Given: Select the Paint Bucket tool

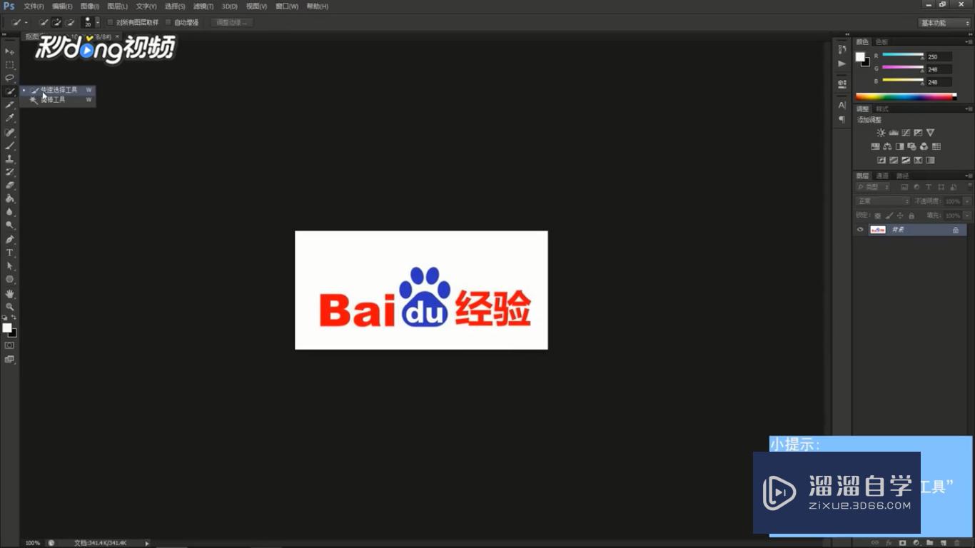Looking at the screenshot, I should 9,199.
